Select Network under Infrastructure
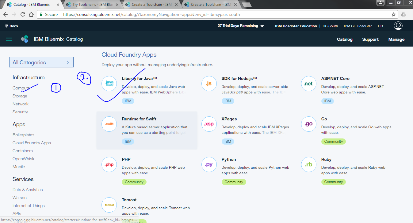The width and height of the screenshot is (413, 223). tap(21, 104)
